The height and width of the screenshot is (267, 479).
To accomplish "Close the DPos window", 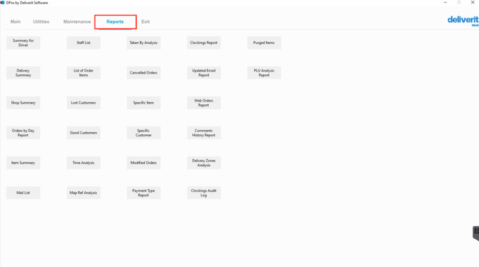I will coord(473,3).
